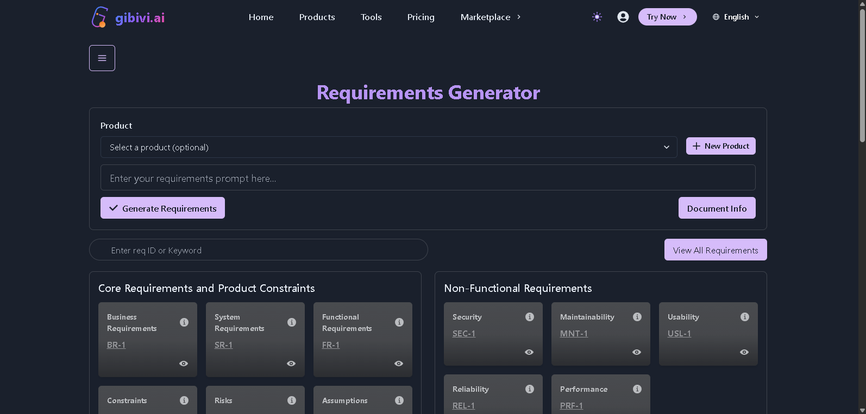Open the SEC-1 requirement link
Screen dimensions: 866x414
click(464, 334)
